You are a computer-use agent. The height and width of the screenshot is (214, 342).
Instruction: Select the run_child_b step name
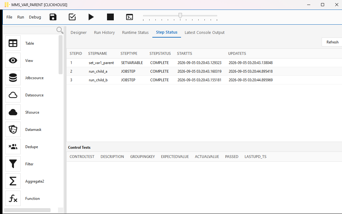(98, 80)
